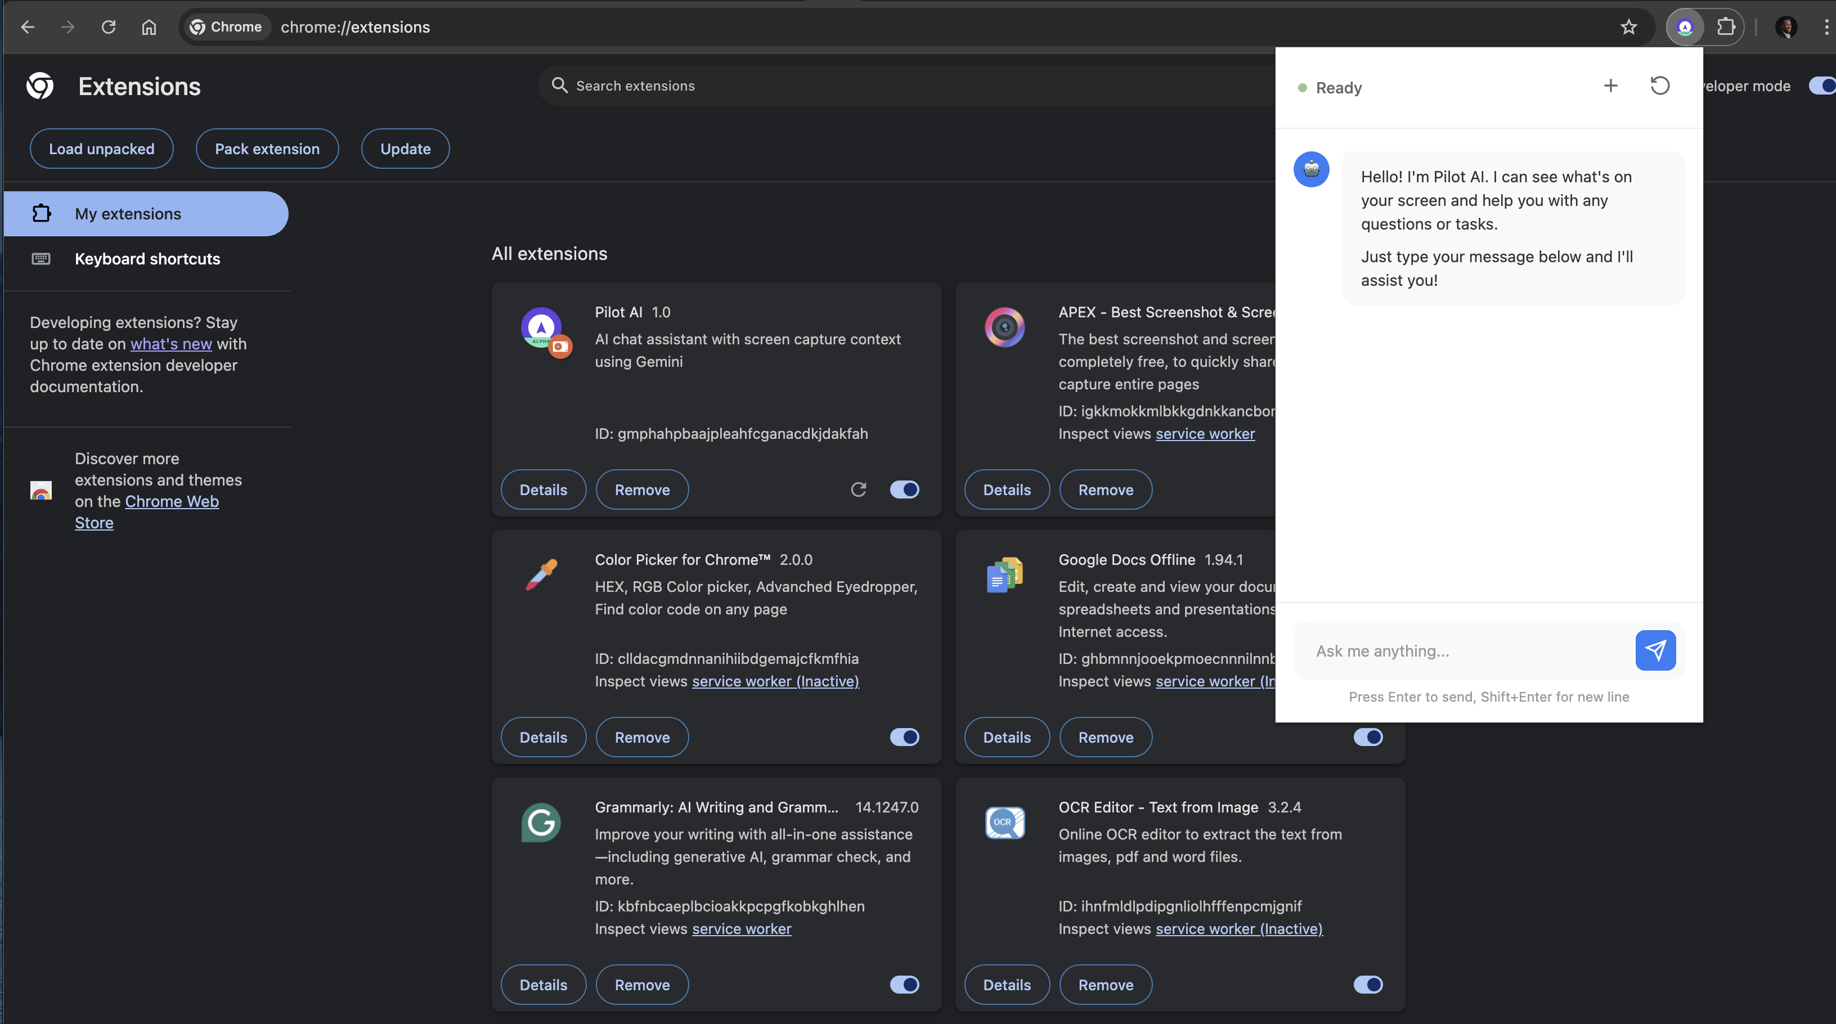Open the Extensions puzzle piece menu
This screenshot has width=1836, height=1024.
[x=1726, y=27]
